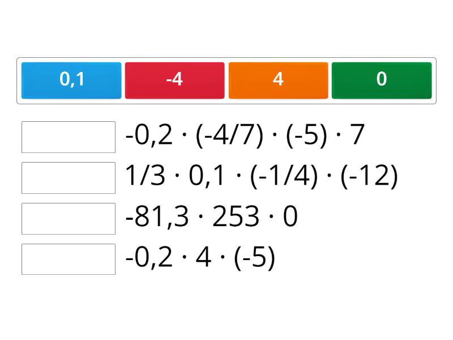Click the green 0 answer tile
Image resolution: width=453 pixels, height=340 pixels.
coord(382,80)
